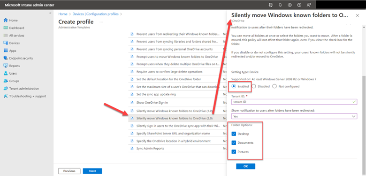Click the Previous button
The height and width of the screenshot is (176, 366).
click(69, 171)
